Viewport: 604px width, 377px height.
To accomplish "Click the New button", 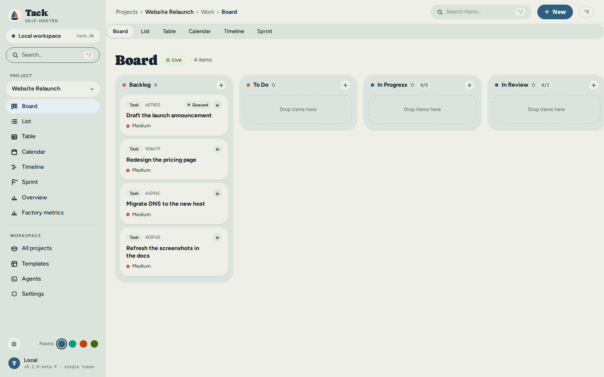I will (x=555, y=12).
